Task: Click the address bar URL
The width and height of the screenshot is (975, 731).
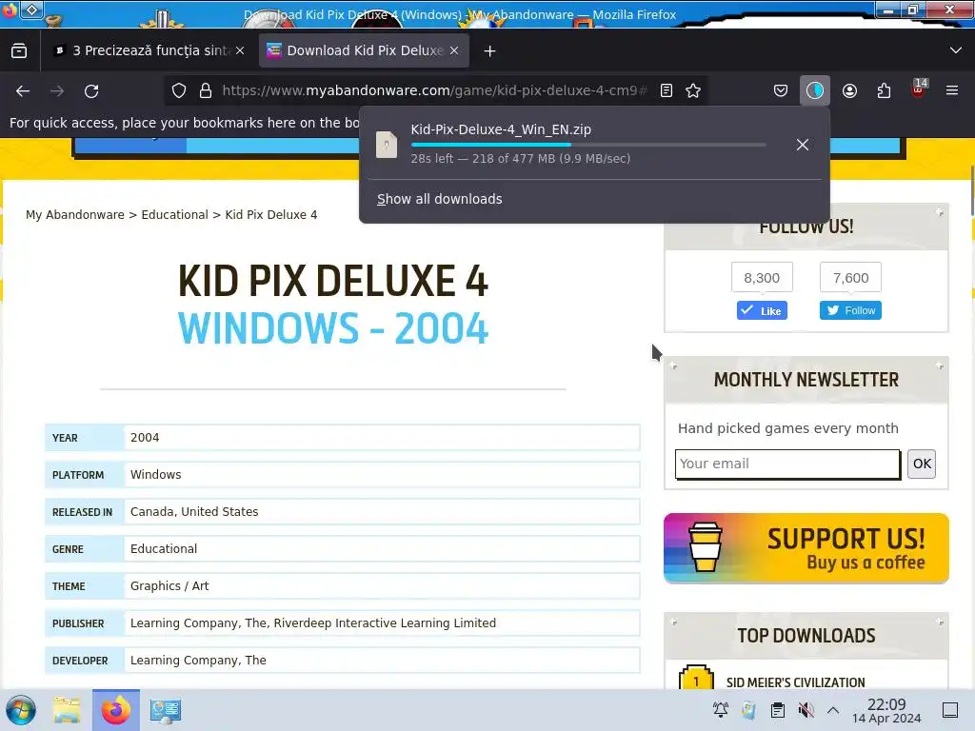Action: (x=434, y=90)
